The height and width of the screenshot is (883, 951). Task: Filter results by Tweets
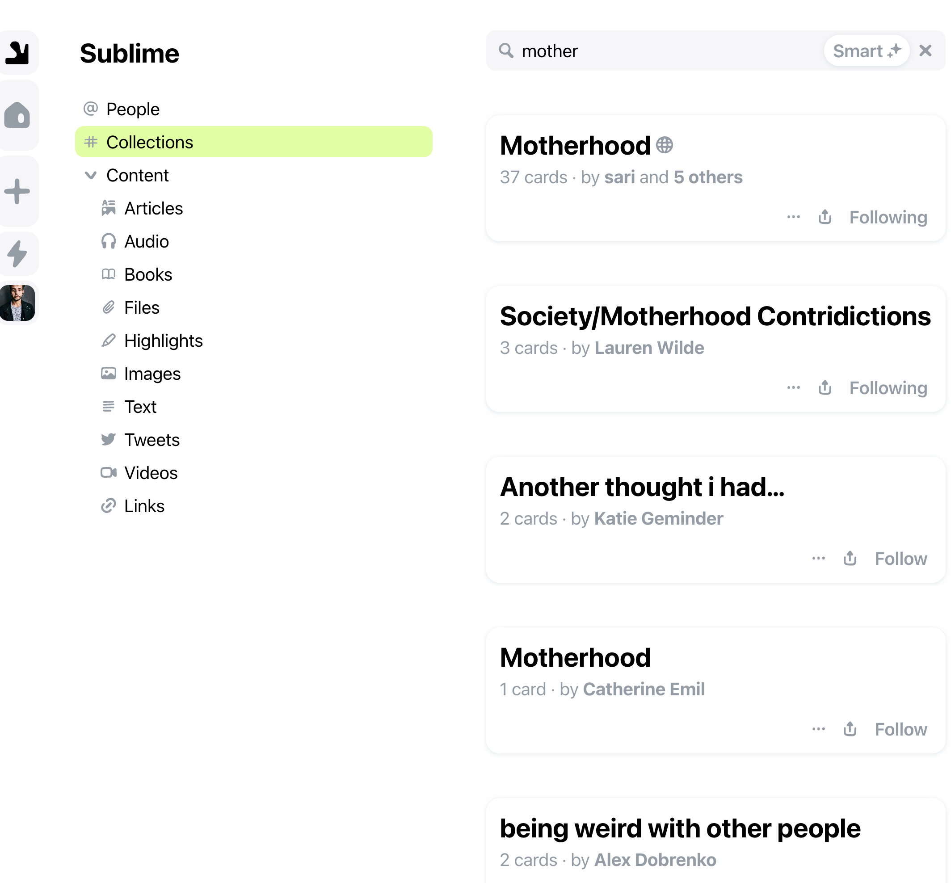point(151,440)
